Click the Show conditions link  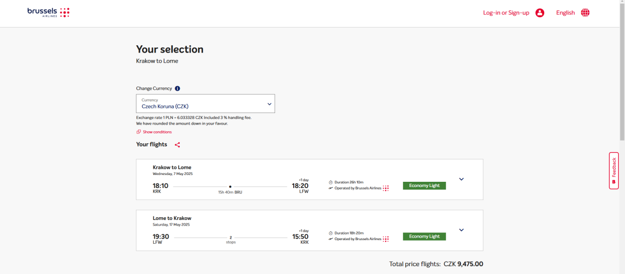[157, 132]
